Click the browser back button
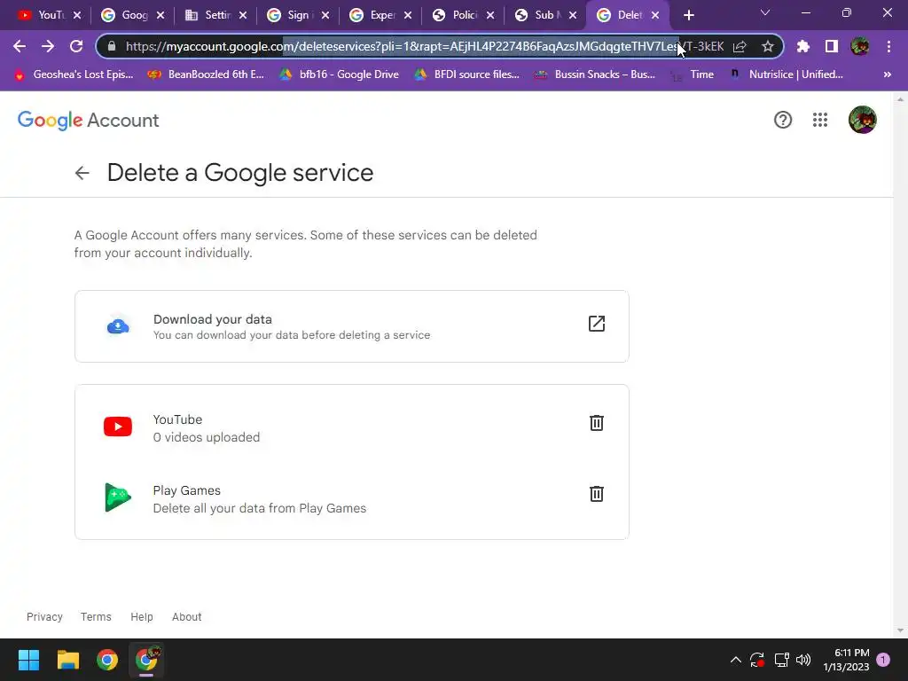This screenshot has height=681, width=908. pos(20,46)
